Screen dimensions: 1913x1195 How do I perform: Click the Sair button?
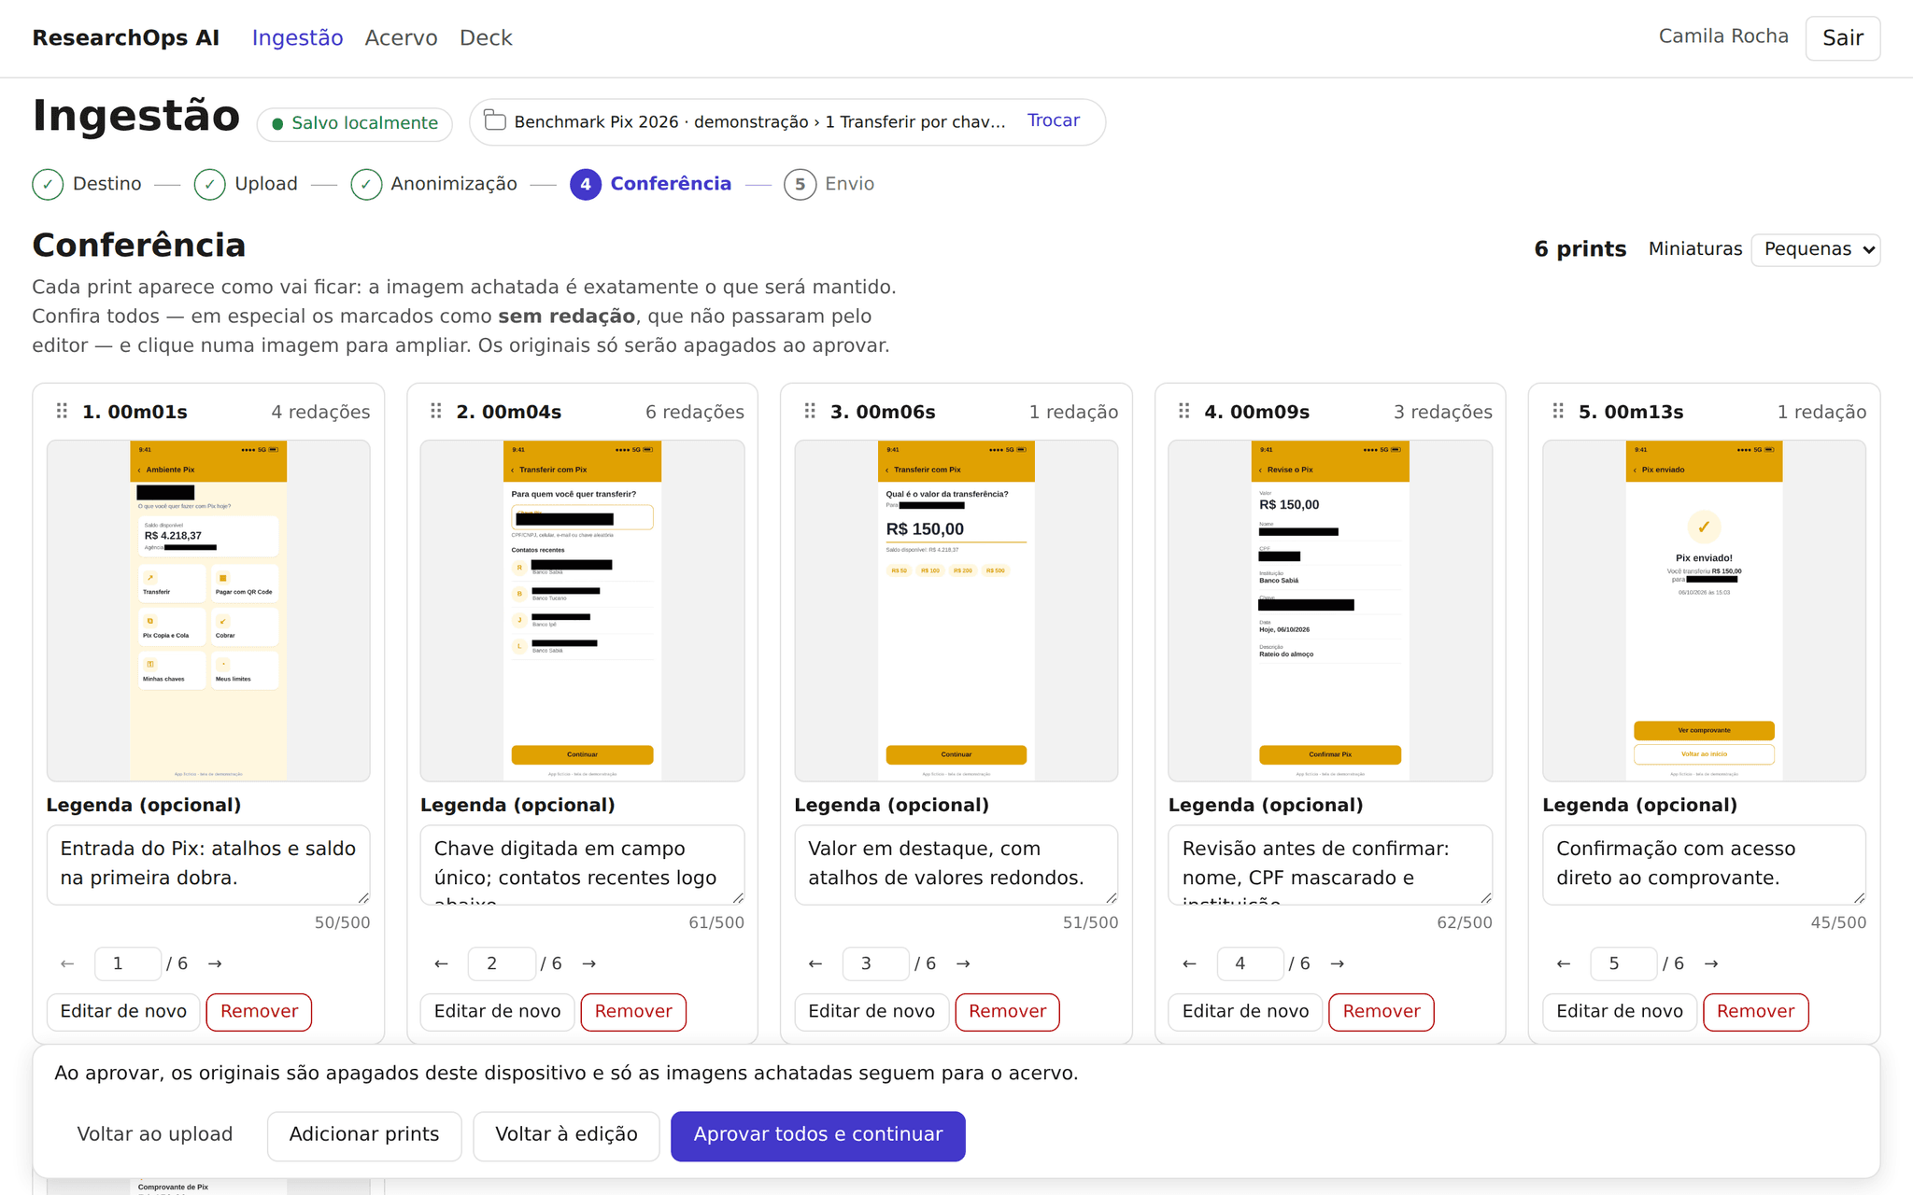point(1842,38)
